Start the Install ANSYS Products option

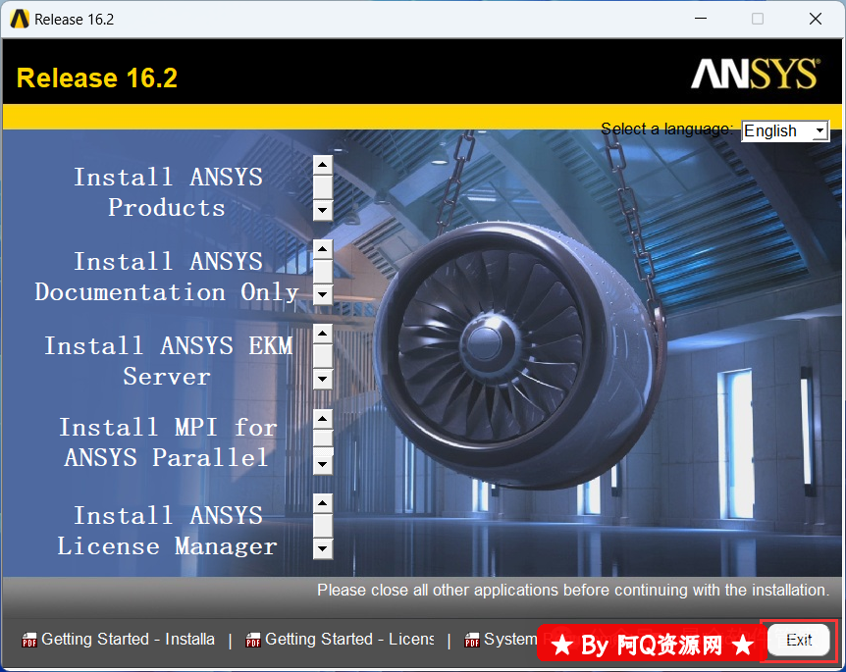[x=168, y=192]
